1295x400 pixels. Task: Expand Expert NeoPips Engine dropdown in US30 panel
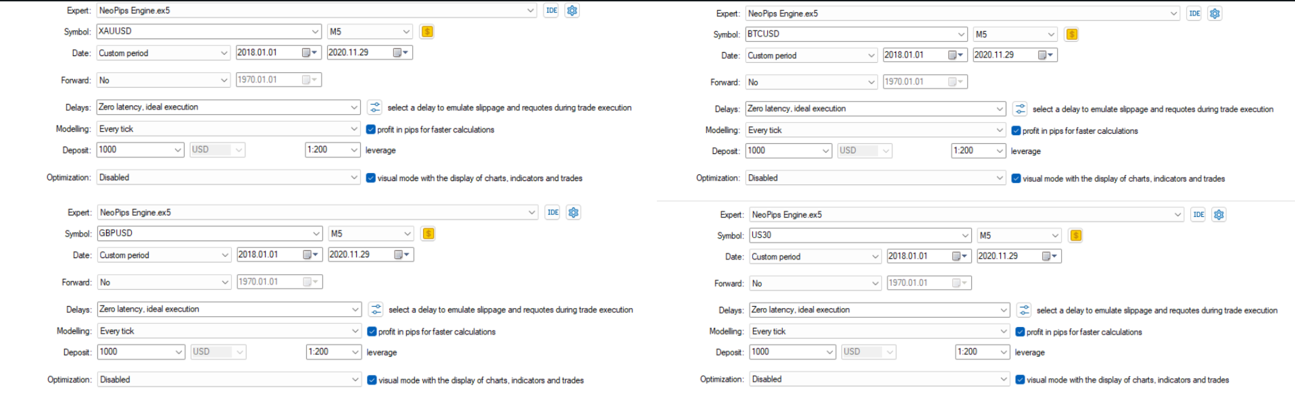tap(1178, 215)
